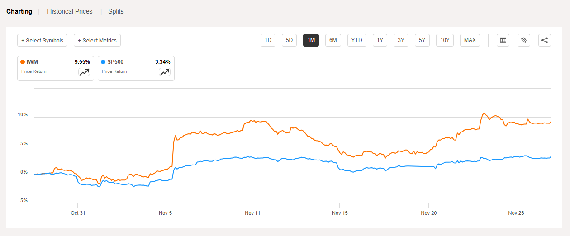The width and height of the screenshot is (570, 236).
Task: Switch to the 6M time range
Action: pyautogui.click(x=333, y=40)
